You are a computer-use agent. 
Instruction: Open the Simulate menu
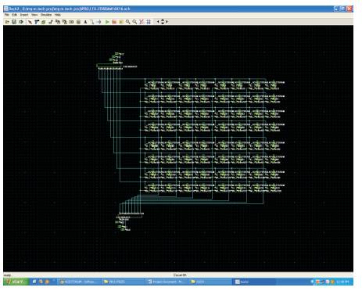(46, 15)
